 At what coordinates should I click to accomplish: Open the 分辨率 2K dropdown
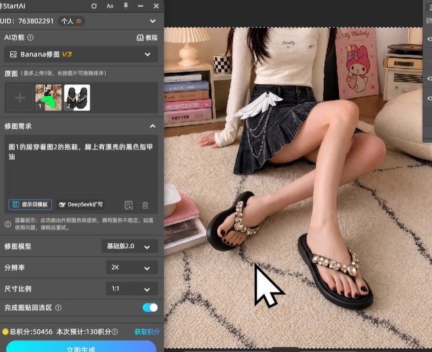tap(132, 268)
